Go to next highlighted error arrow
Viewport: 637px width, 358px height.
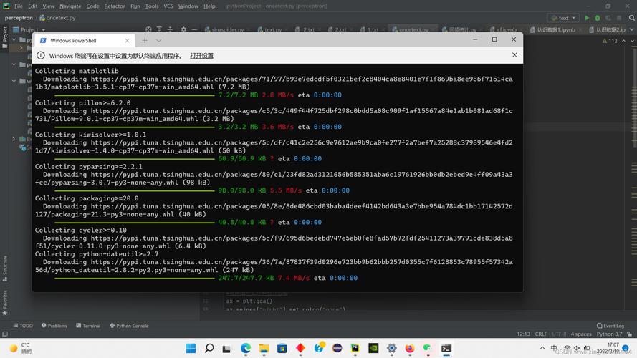pos(632,41)
